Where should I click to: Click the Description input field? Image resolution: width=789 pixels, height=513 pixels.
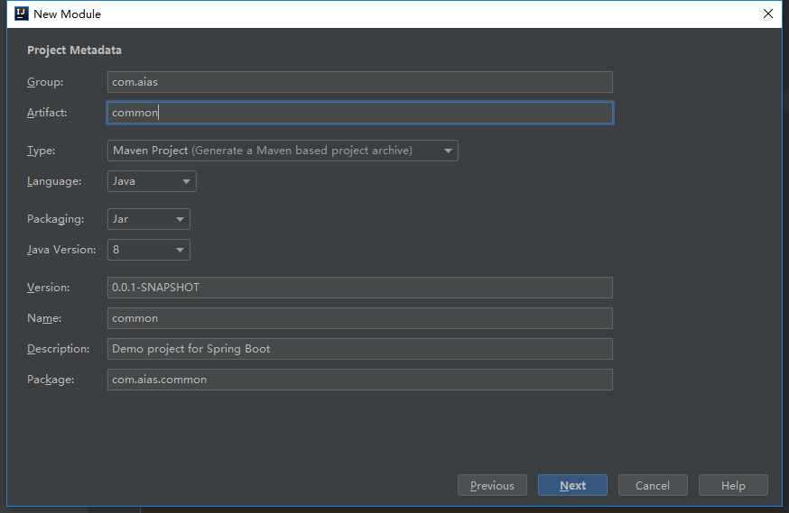click(x=359, y=349)
